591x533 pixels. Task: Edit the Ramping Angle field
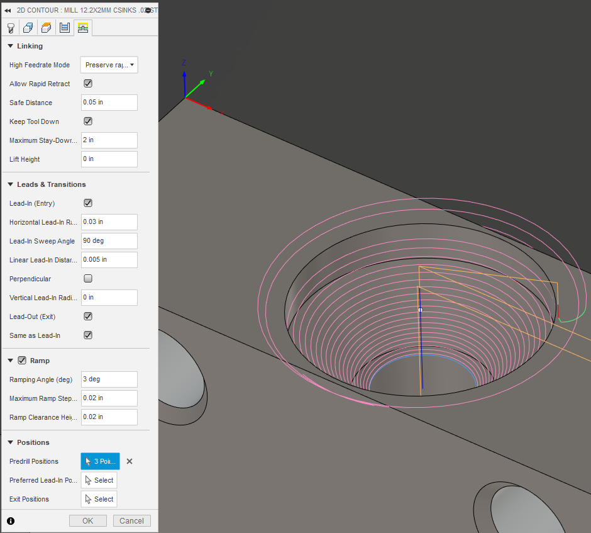(109, 379)
